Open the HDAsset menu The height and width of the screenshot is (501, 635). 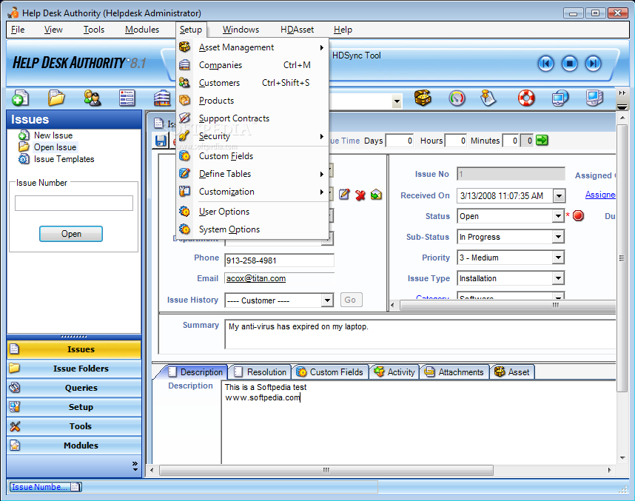(x=298, y=30)
